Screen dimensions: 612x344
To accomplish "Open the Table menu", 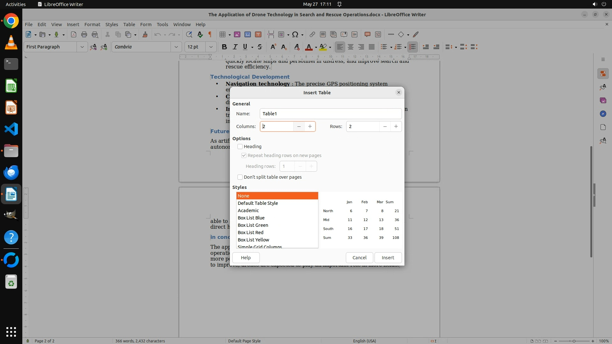I will [129, 24].
